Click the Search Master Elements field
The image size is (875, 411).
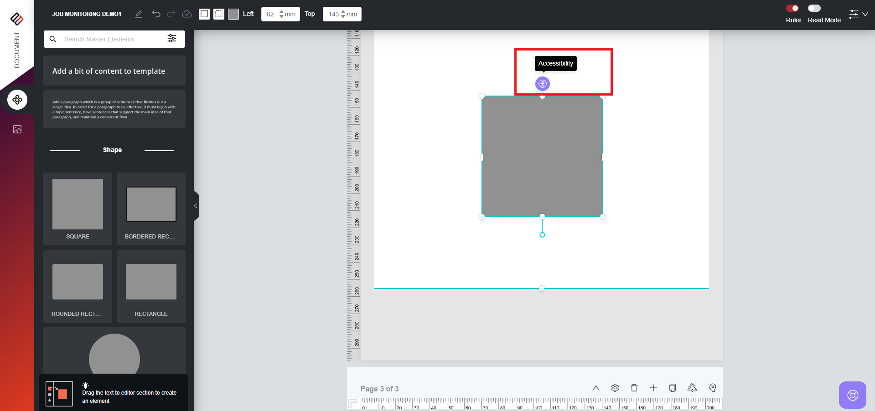point(112,39)
